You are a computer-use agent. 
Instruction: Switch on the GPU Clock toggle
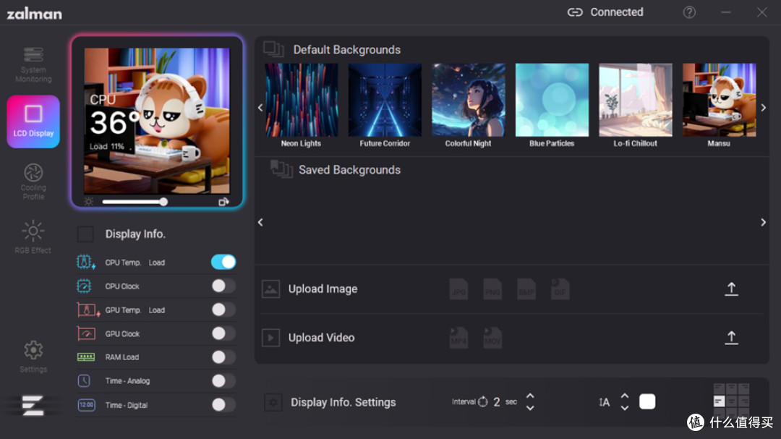click(x=223, y=333)
